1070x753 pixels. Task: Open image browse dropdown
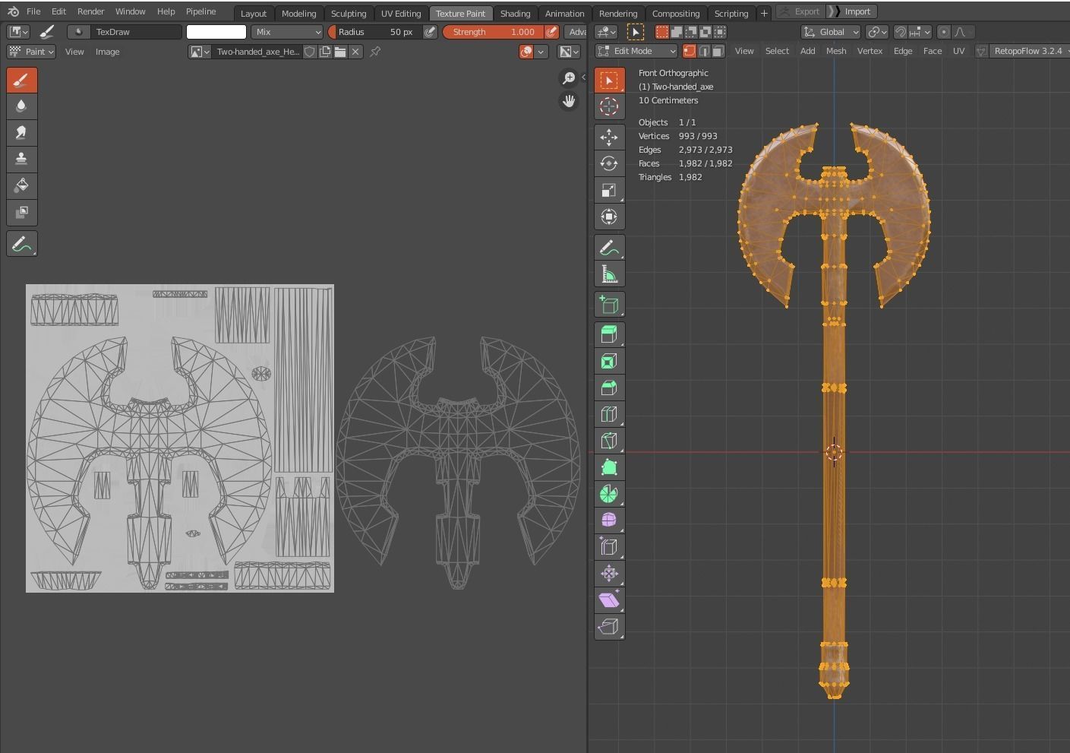point(200,52)
